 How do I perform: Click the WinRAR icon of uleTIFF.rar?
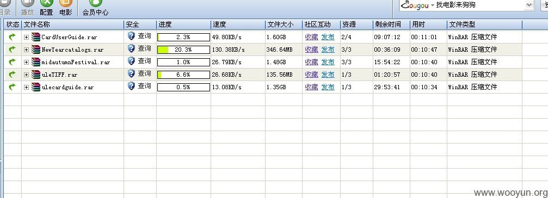tap(36, 75)
